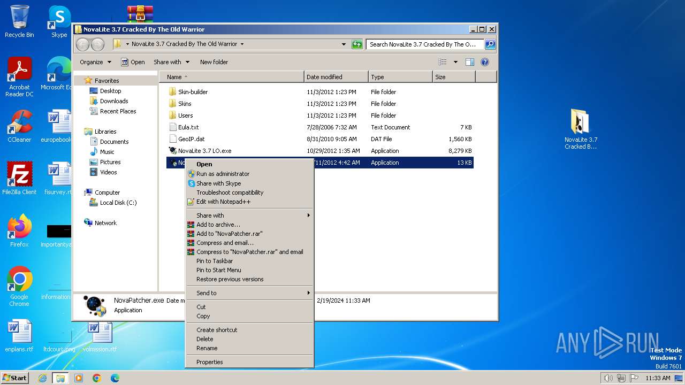Select the enplans.rtf desktop file

tap(19, 335)
